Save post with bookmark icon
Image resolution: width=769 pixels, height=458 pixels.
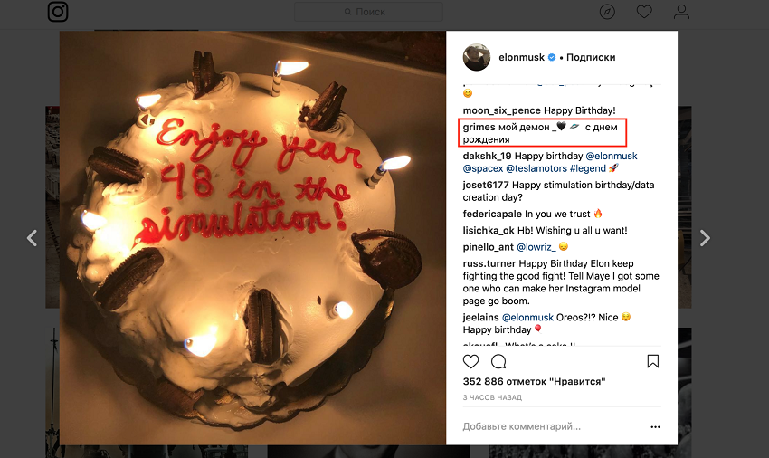(x=653, y=361)
